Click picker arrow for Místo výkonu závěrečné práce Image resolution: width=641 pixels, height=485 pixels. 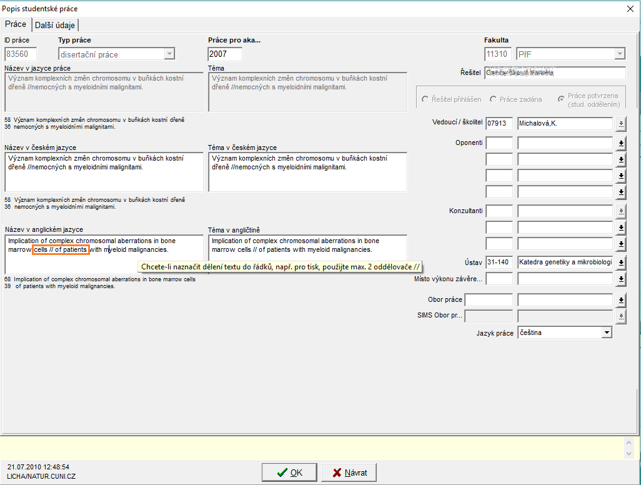point(620,279)
